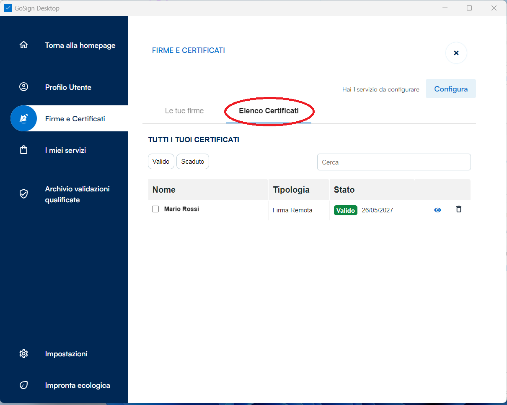This screenshot has width=507, height=405.
Task: Click the Firme e Certificati pen icon
Action: pos(24,118)
